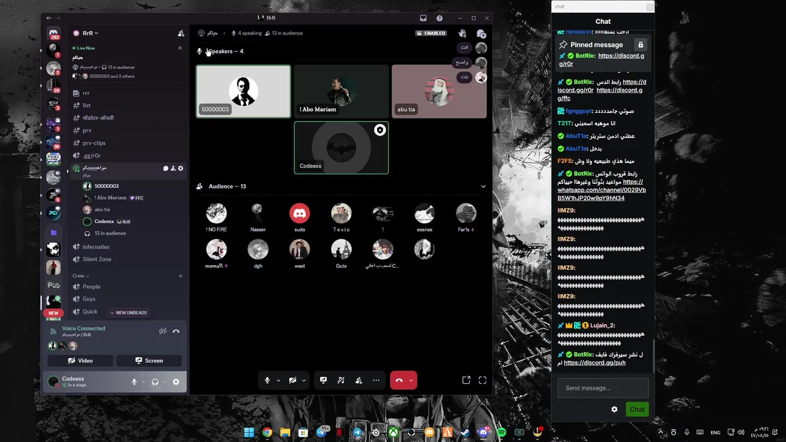
Task: Disconnect via phone icon in Voice Connected panel
Action: coord(176,331)
